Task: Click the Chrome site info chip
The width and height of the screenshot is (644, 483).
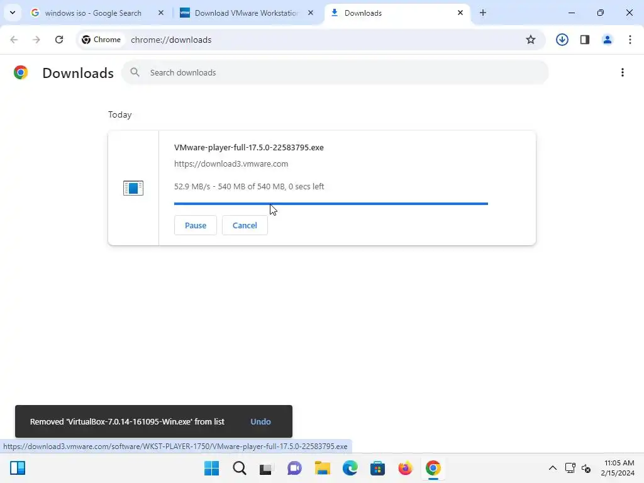Action: click(x=101, y=40)
